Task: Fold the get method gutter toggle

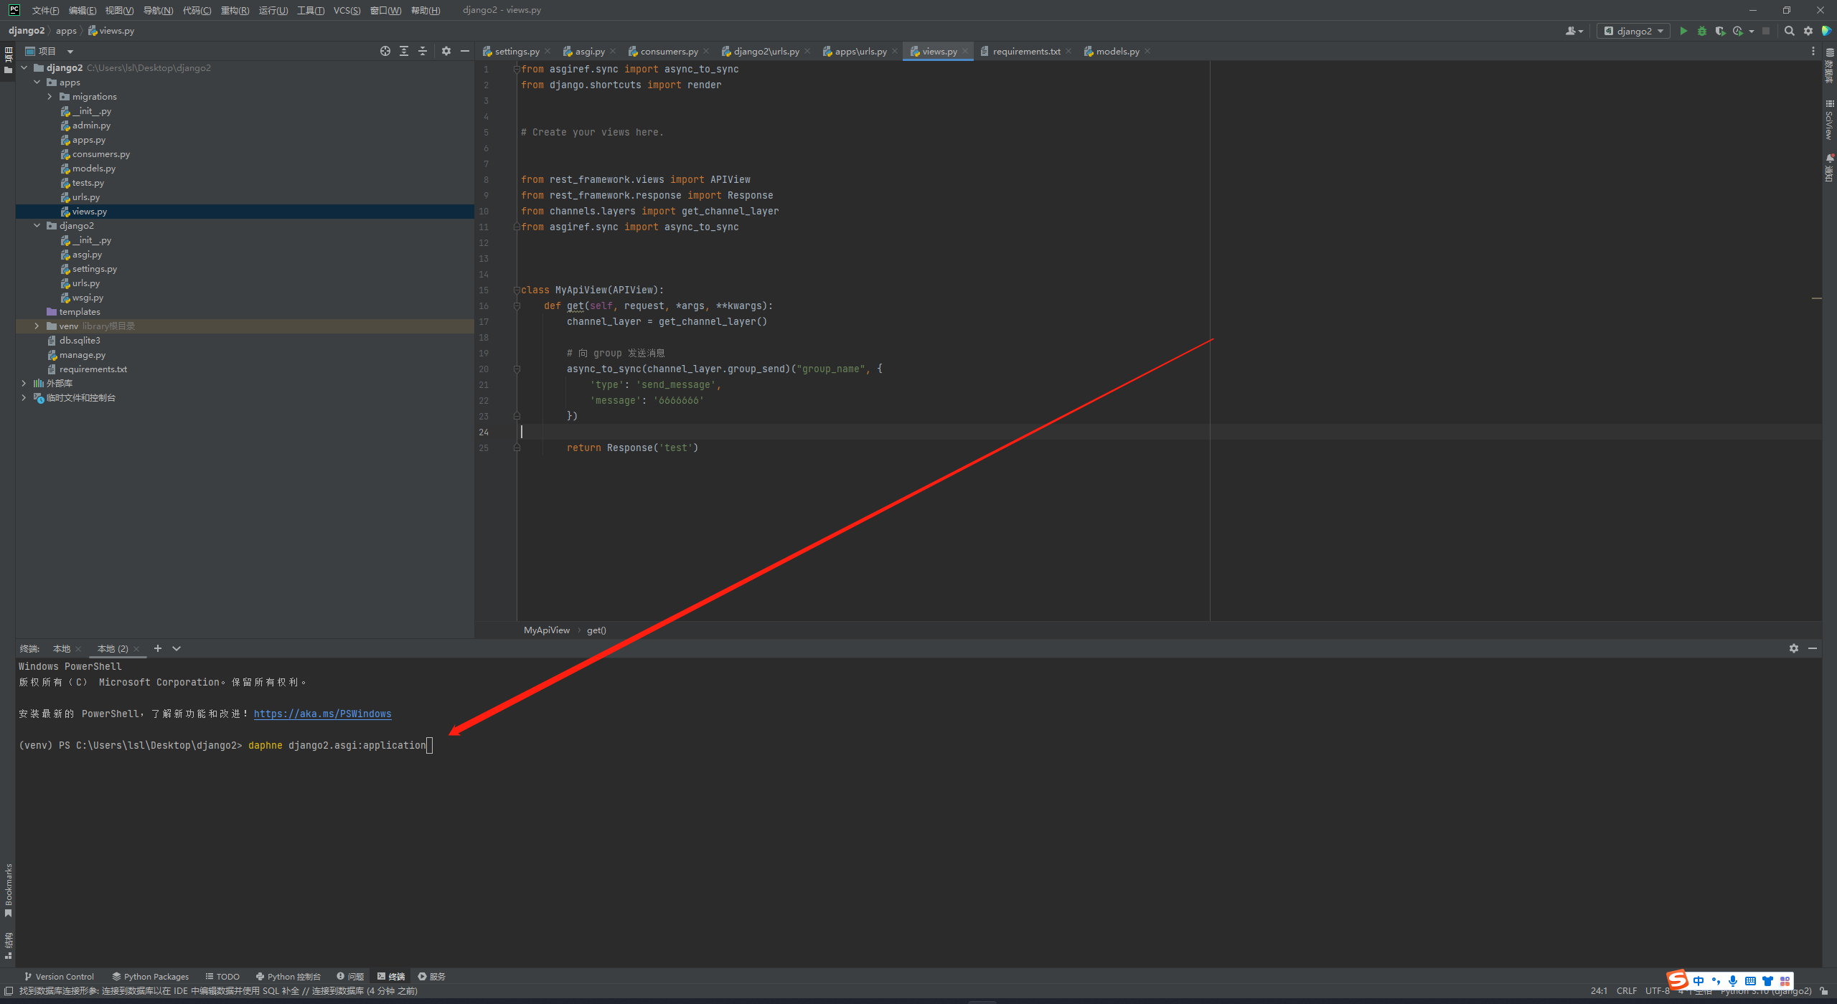Action: click(517, 306)
